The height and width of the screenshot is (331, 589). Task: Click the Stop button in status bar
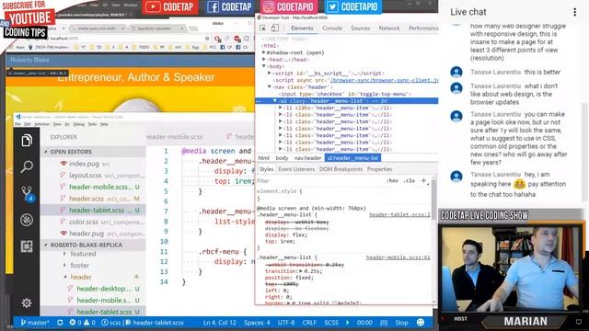pyautogui.click(x=401, y=323)
